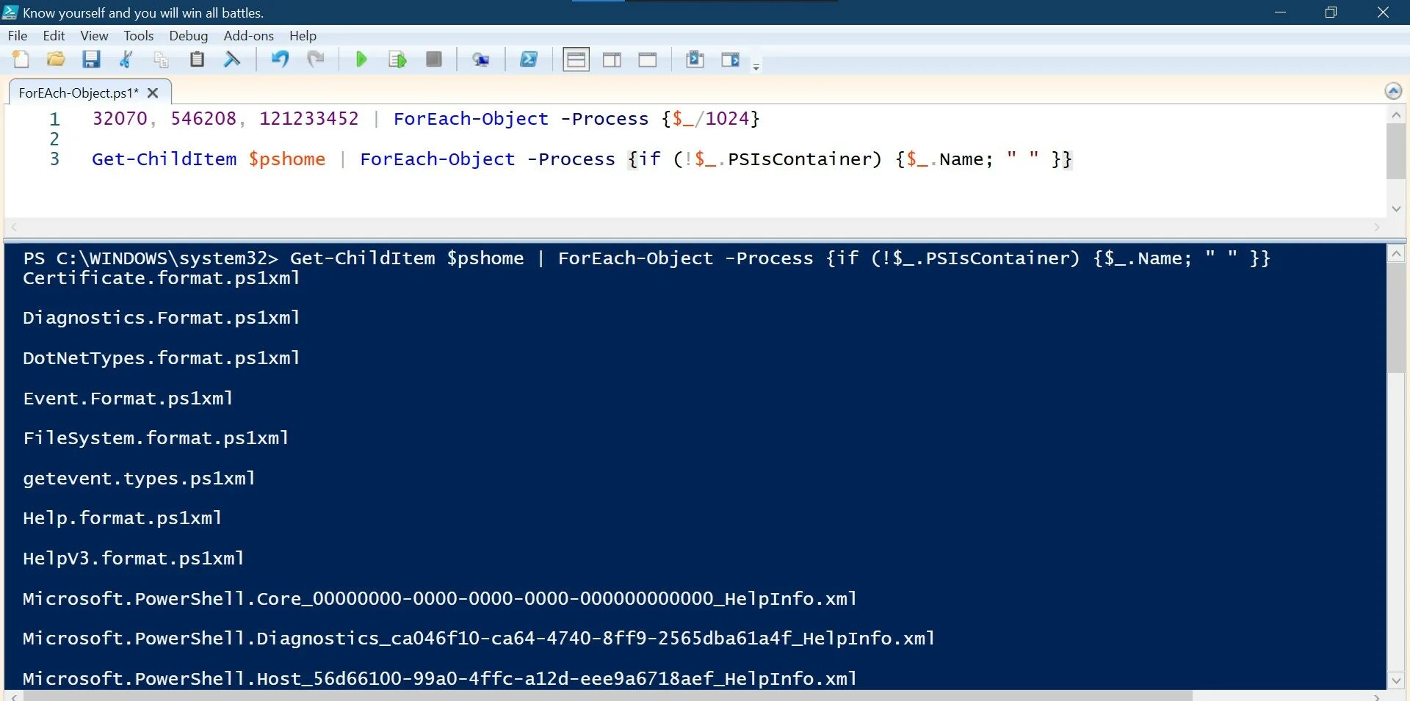Click script pane scrollbar down arrow
1410x701 pixels.
click(1396, 208)
